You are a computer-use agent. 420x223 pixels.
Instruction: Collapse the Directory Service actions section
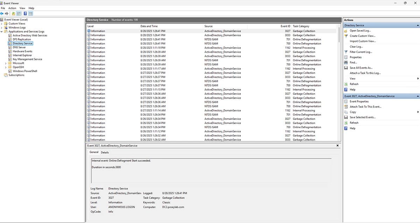[418, 25]
